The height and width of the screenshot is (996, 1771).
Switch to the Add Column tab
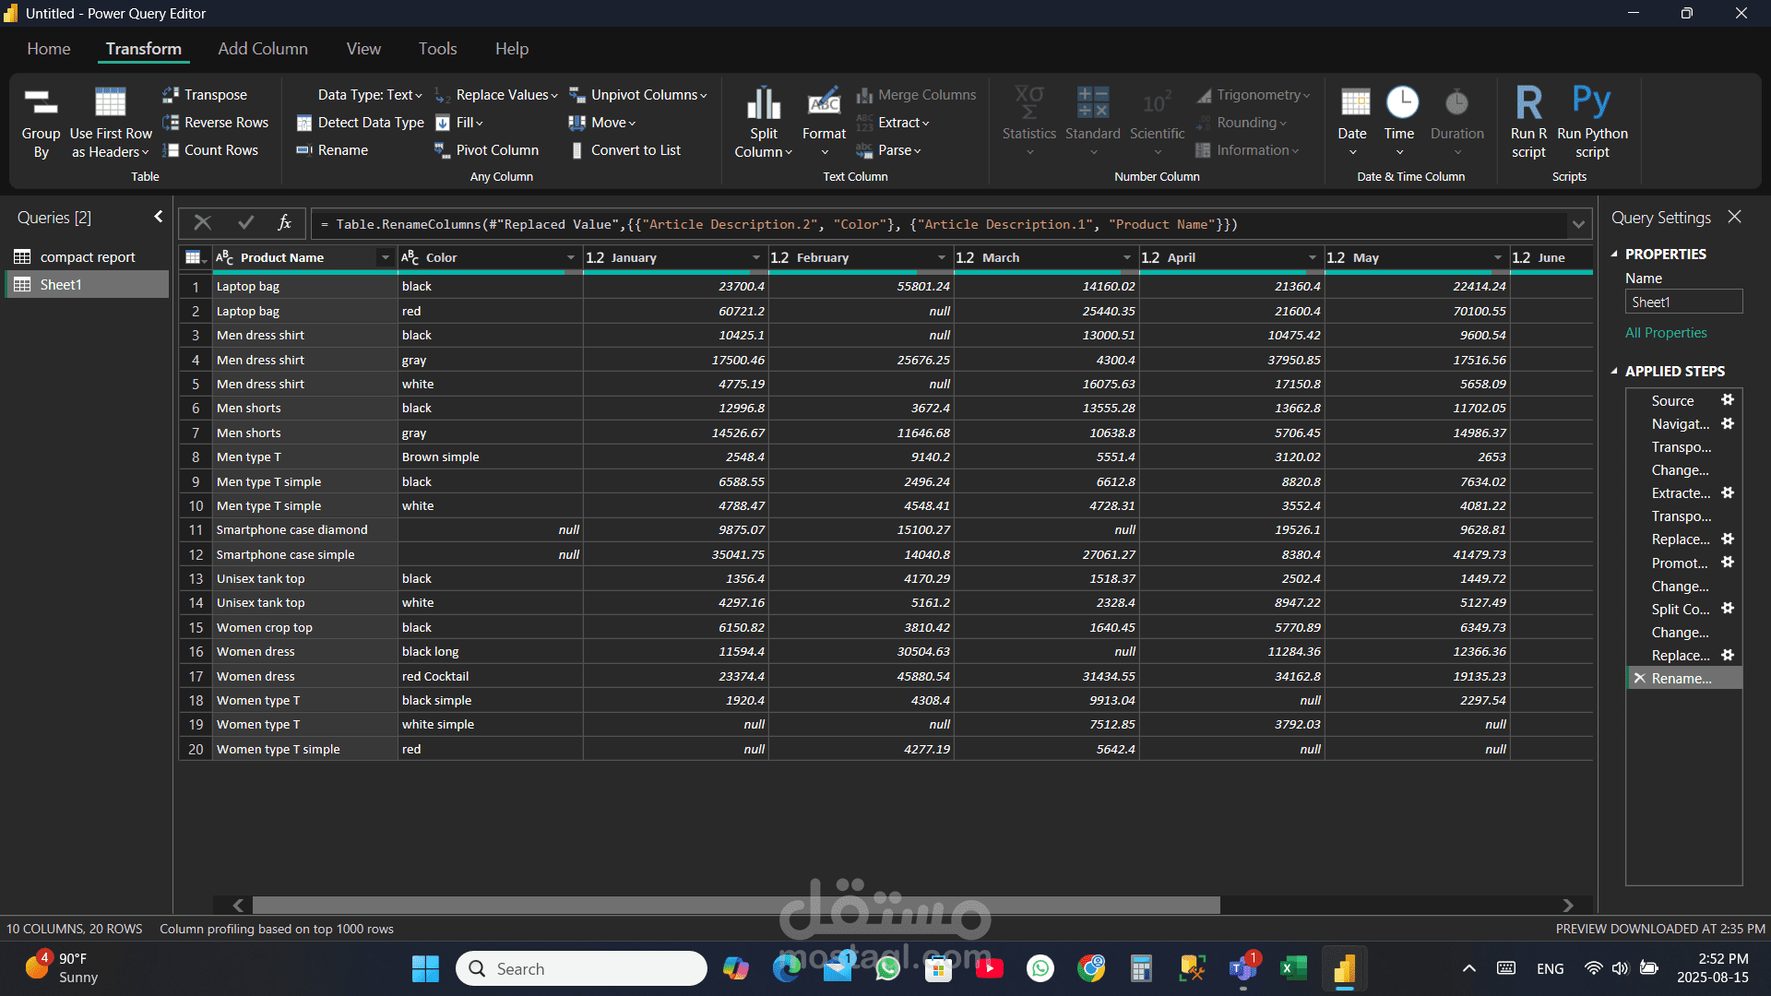263,49
